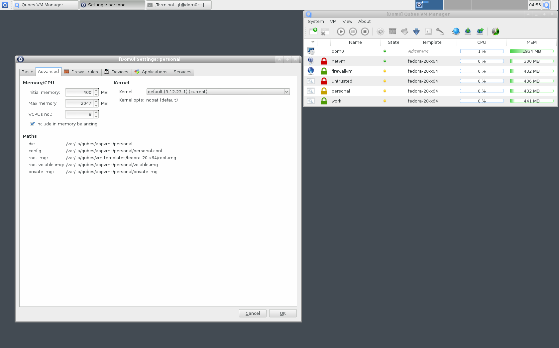
Task: Open the Kernel version dropdown
Action: point(286,92)
